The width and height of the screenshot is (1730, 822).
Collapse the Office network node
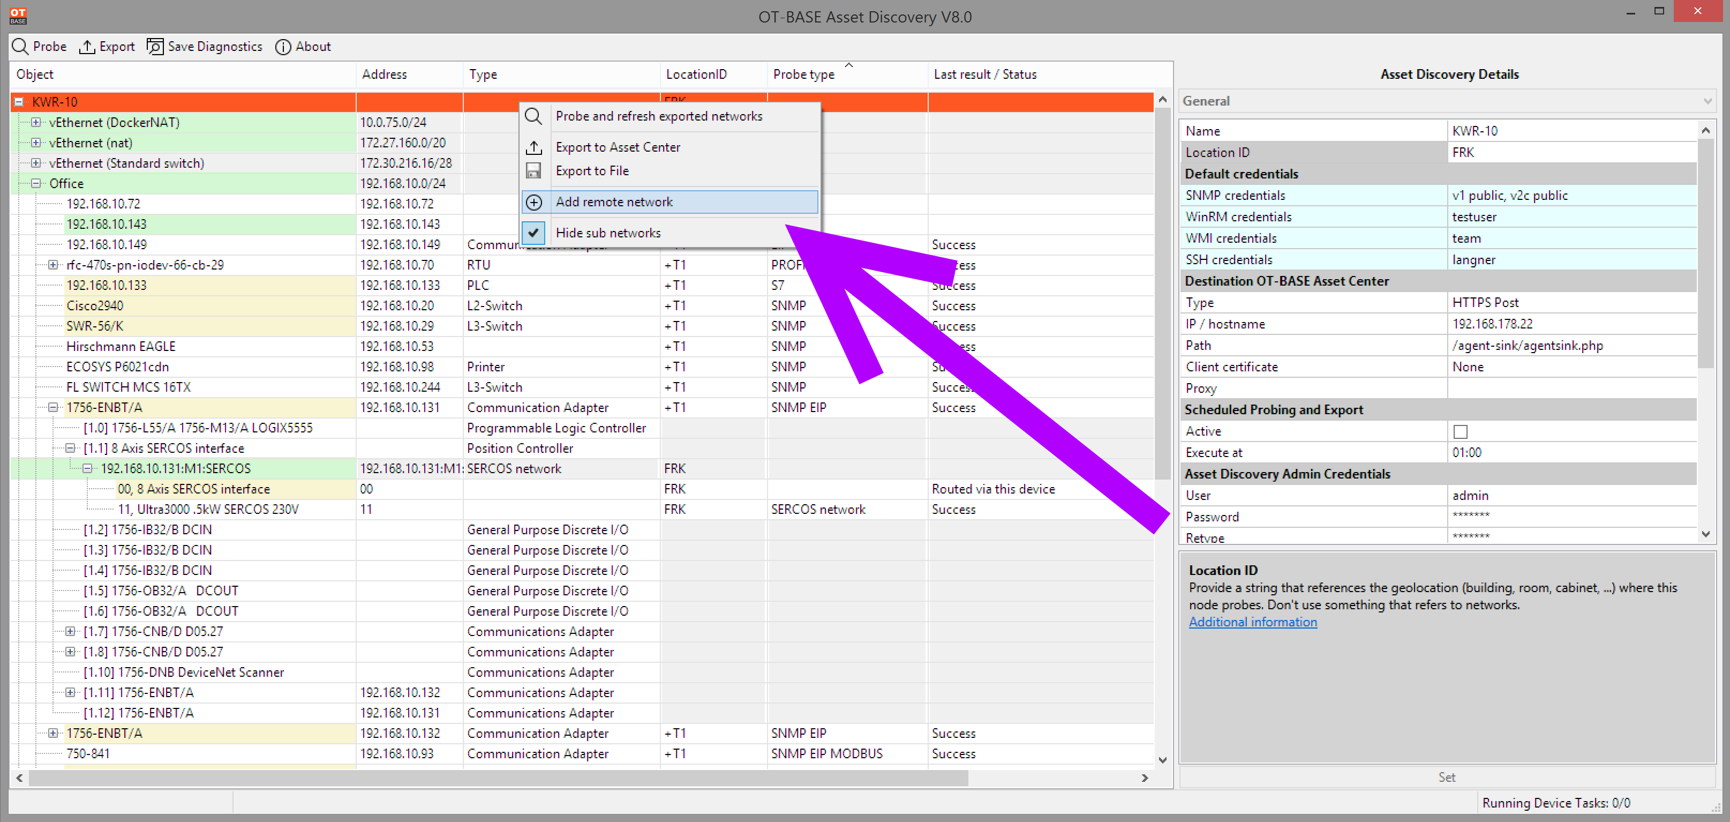35,183
